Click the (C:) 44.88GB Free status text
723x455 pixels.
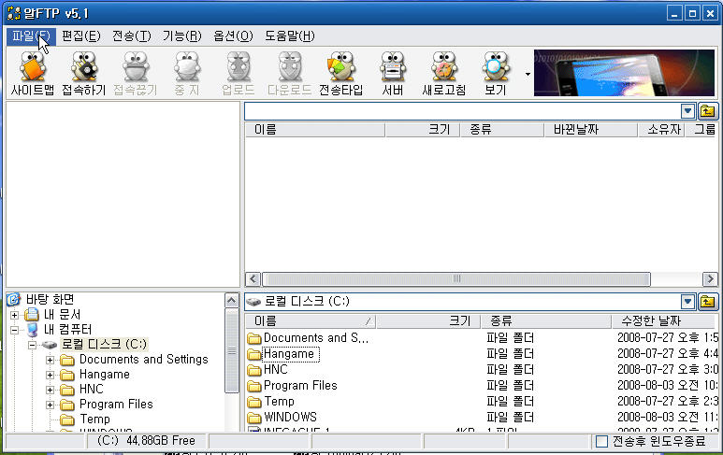(x=146, y=441)
